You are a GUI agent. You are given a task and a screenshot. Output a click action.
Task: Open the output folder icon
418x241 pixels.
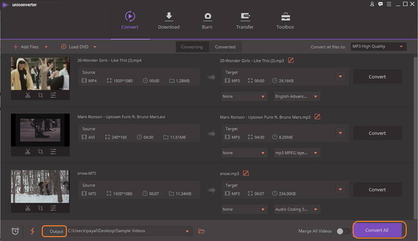coord(201,231)
